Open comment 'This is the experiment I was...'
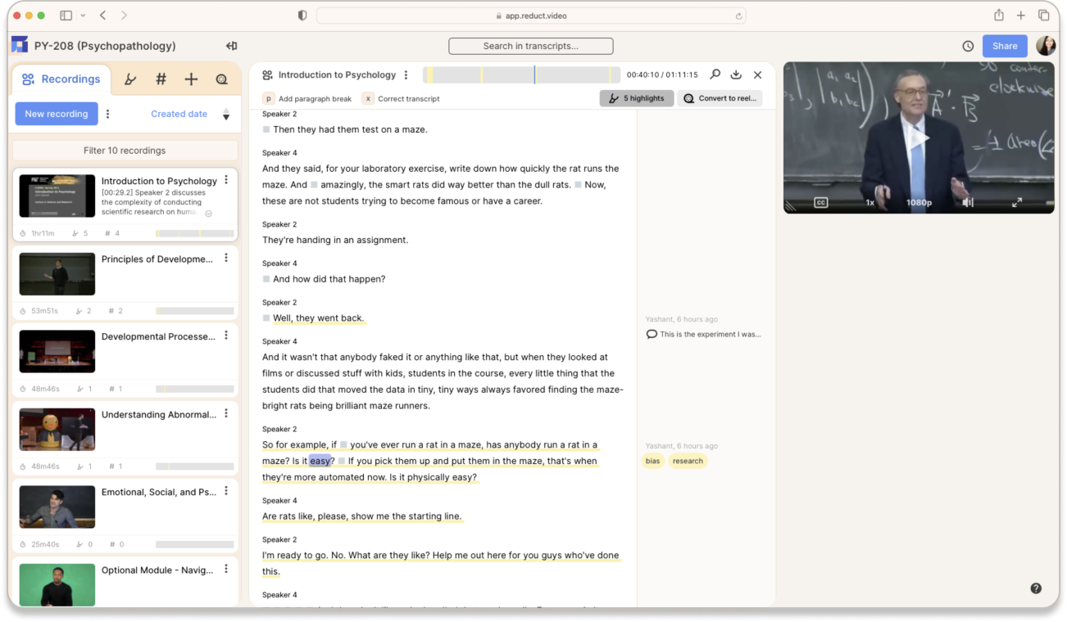 point(704,334)
